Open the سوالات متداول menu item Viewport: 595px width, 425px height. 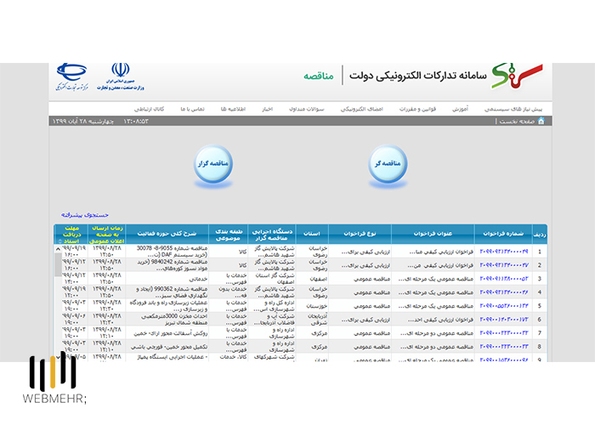[x=307, y=110]
